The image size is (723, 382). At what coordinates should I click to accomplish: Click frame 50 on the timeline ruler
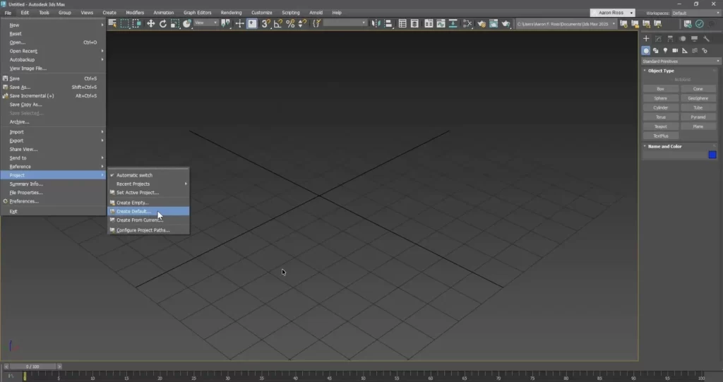click(x=364, y=376)
